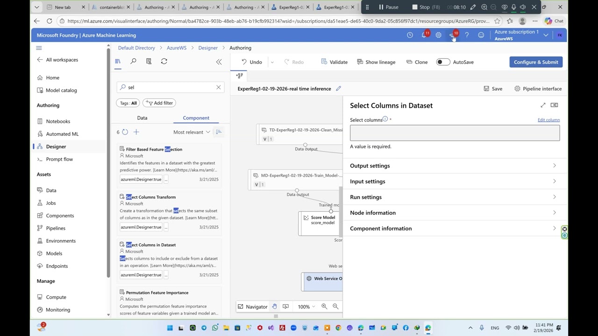Edit the pipeline draft name
This screenshot has width=598, height=336.
(338, 89)
